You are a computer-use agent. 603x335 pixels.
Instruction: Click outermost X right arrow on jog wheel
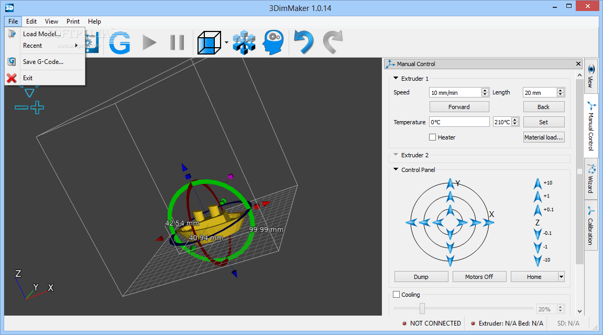[x=489, y=222]
